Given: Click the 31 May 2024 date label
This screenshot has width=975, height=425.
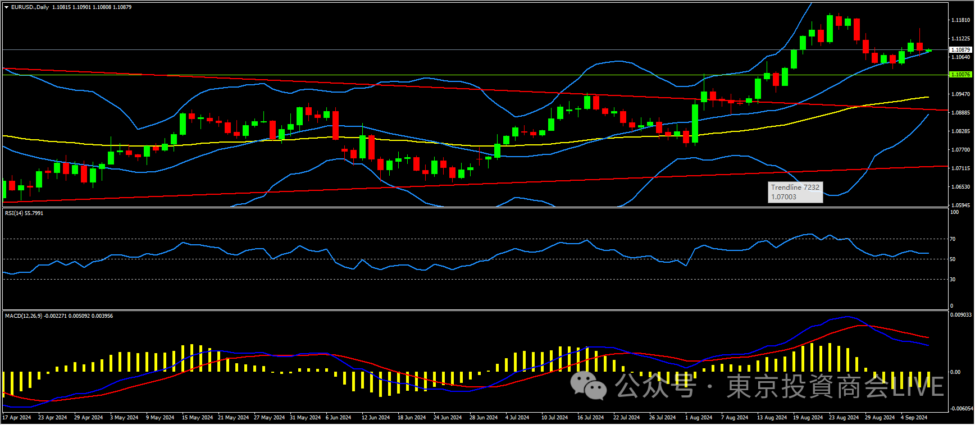Looking at the screenshot, I should point(305,418).
